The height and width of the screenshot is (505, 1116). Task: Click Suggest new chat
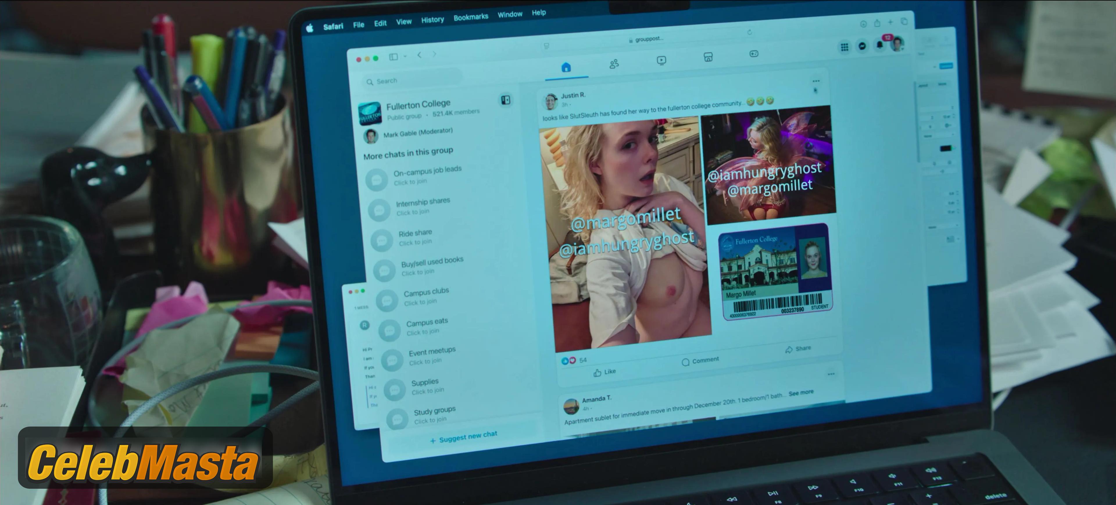464,437
